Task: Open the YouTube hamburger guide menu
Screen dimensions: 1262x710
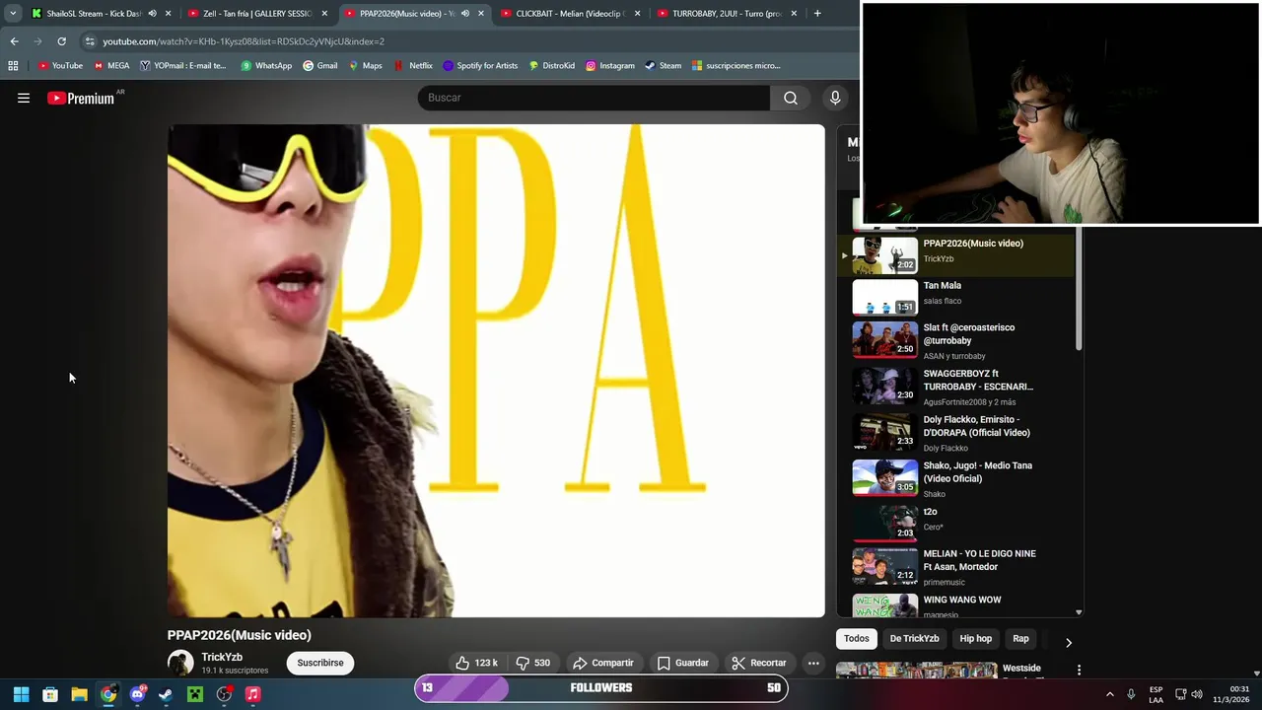Action: tap(24, 98)
